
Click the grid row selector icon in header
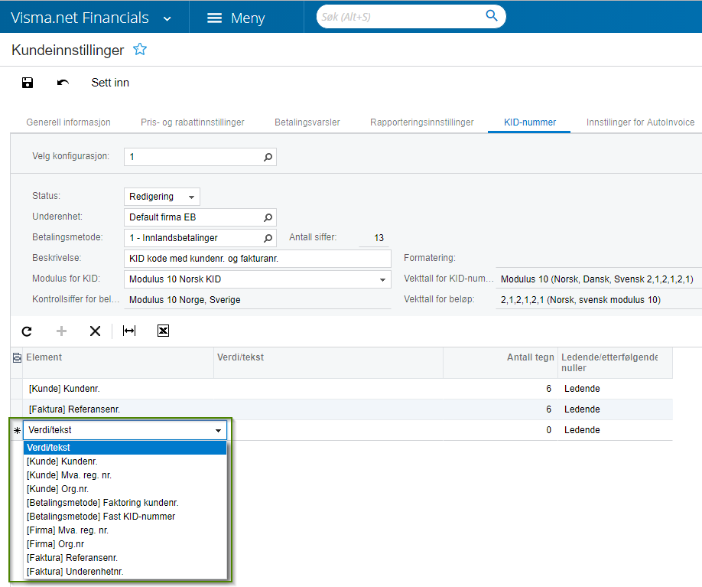[x=17, y=357]
